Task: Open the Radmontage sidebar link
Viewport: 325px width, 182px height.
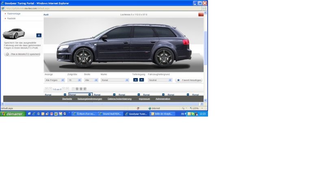Action: point(14,14)
